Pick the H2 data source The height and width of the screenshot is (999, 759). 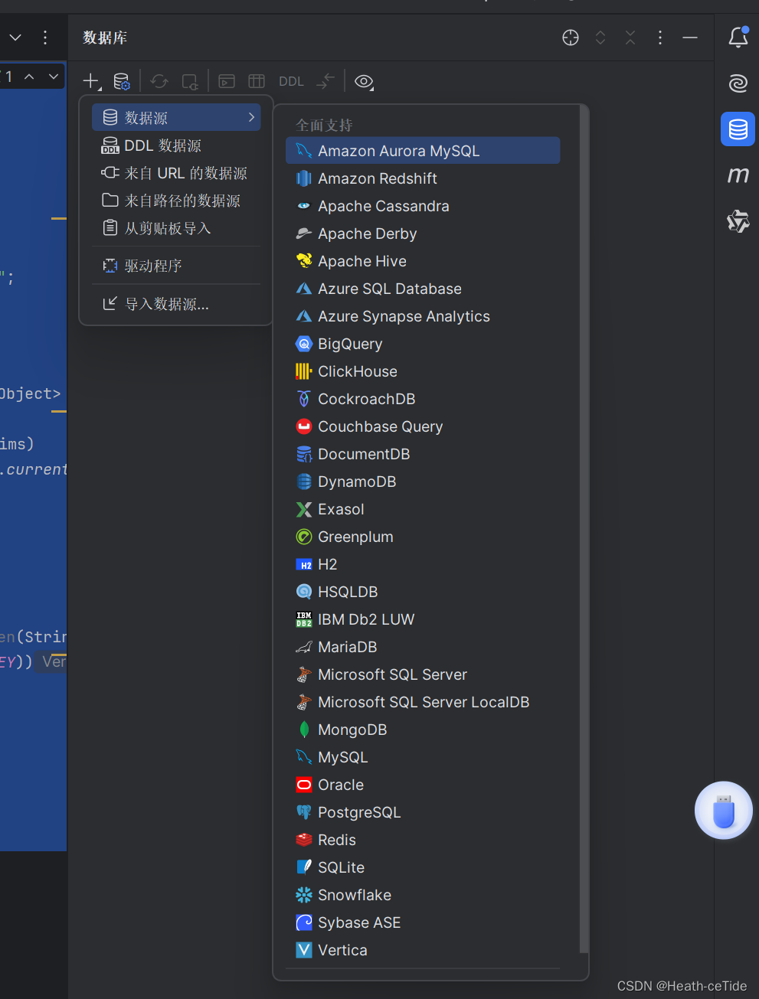coord(423,564)
